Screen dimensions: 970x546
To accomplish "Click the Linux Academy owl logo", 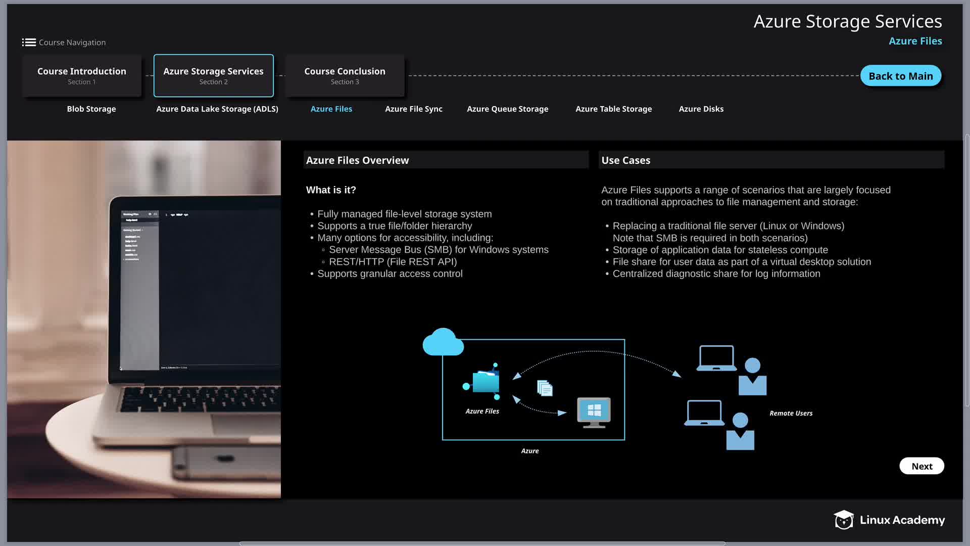I will [843, 520].
